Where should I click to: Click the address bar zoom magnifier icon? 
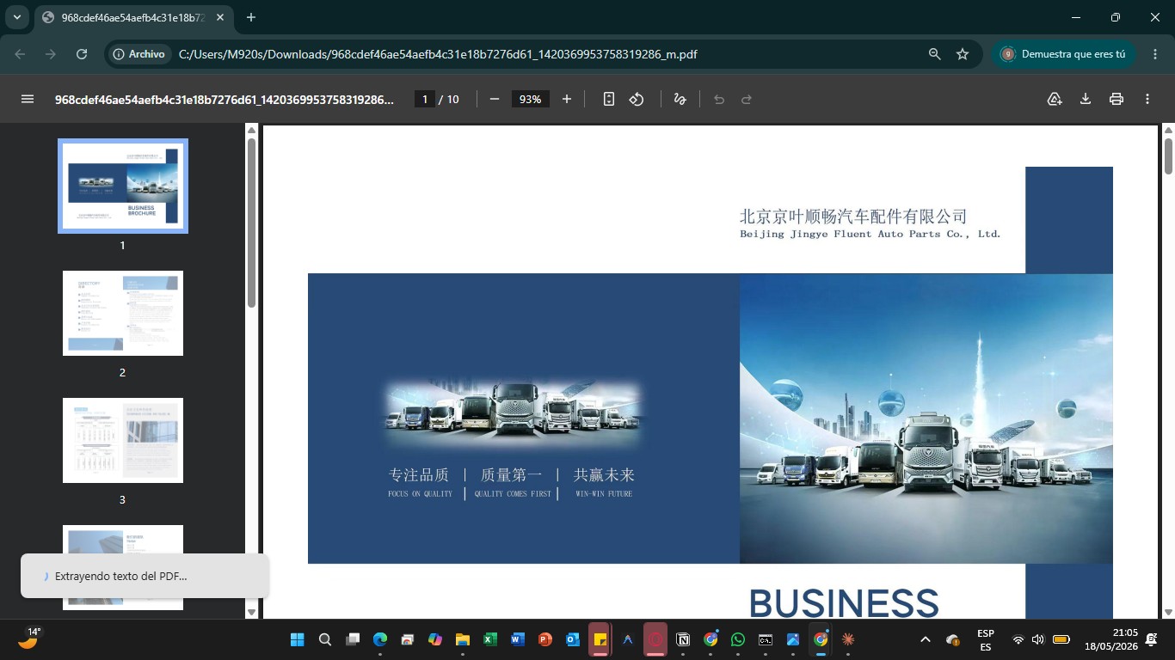click(935, 54)
